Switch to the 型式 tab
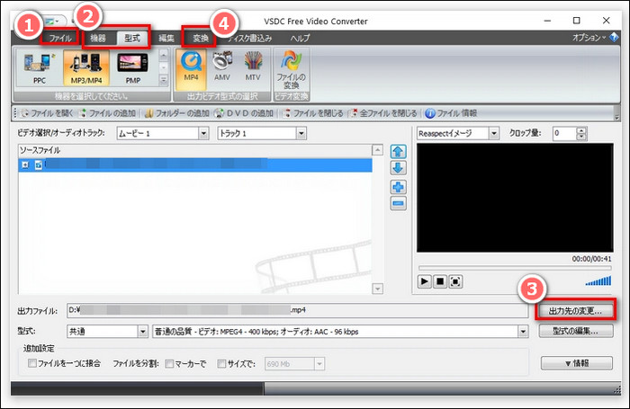The width and height of the screenshot is (630, 409). pyautogui.click(x=132, y=38)
